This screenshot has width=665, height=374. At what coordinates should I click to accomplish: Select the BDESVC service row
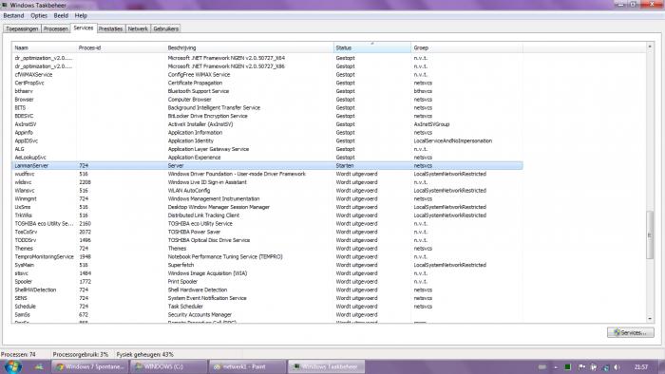coord(267,116)
